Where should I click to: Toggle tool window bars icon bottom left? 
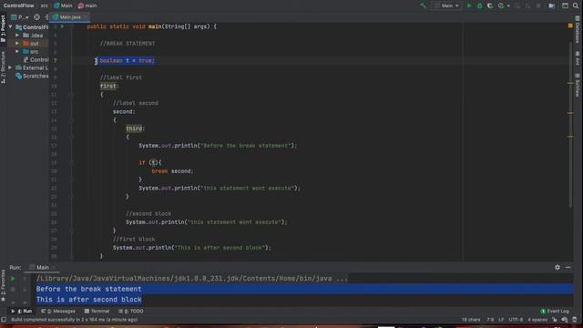(4, 320)
